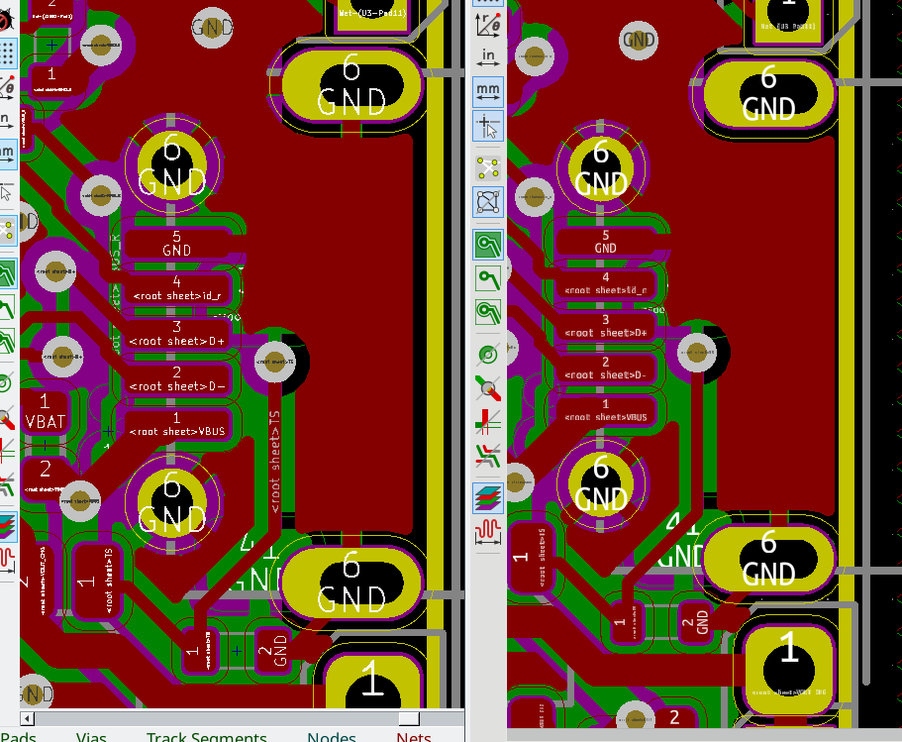Viewport: 902px width, 742px height.
Task: Open microwave toolbar in right window
Action: click(488, 531)
